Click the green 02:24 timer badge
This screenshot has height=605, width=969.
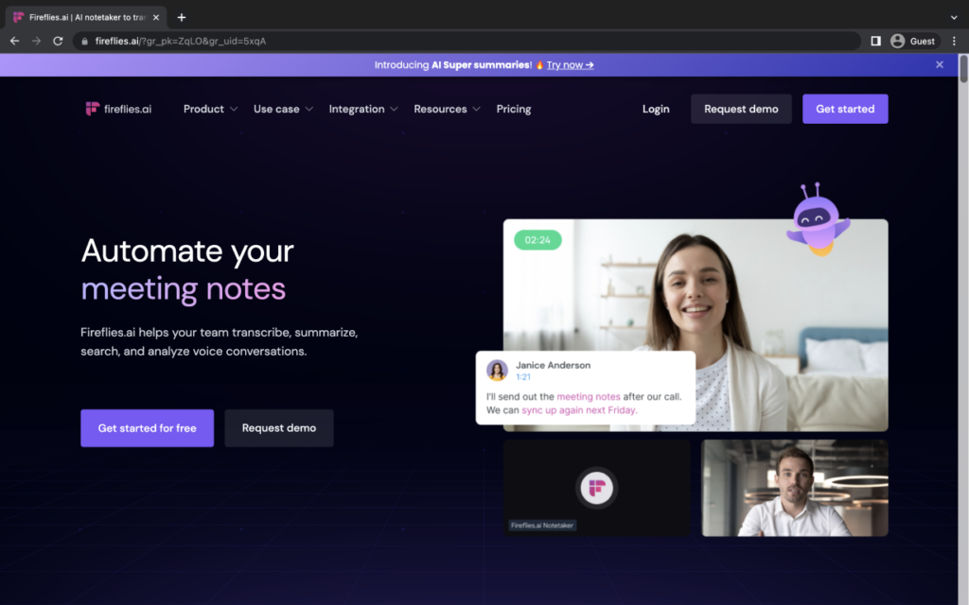pyautogui.click(x=537, y=240)
